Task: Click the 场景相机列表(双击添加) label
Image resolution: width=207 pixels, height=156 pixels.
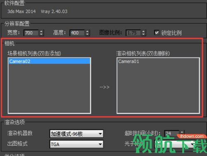Action: pyautogui.click(x=34, y=54)
